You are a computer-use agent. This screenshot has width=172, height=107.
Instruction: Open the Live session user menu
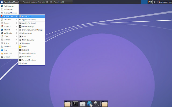pyautogui.click(x=165, y=2)
